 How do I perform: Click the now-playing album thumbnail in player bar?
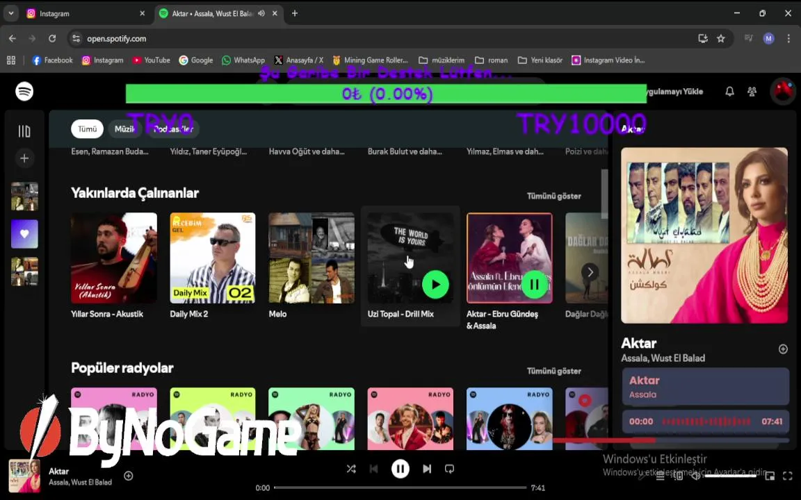(24, 476)
